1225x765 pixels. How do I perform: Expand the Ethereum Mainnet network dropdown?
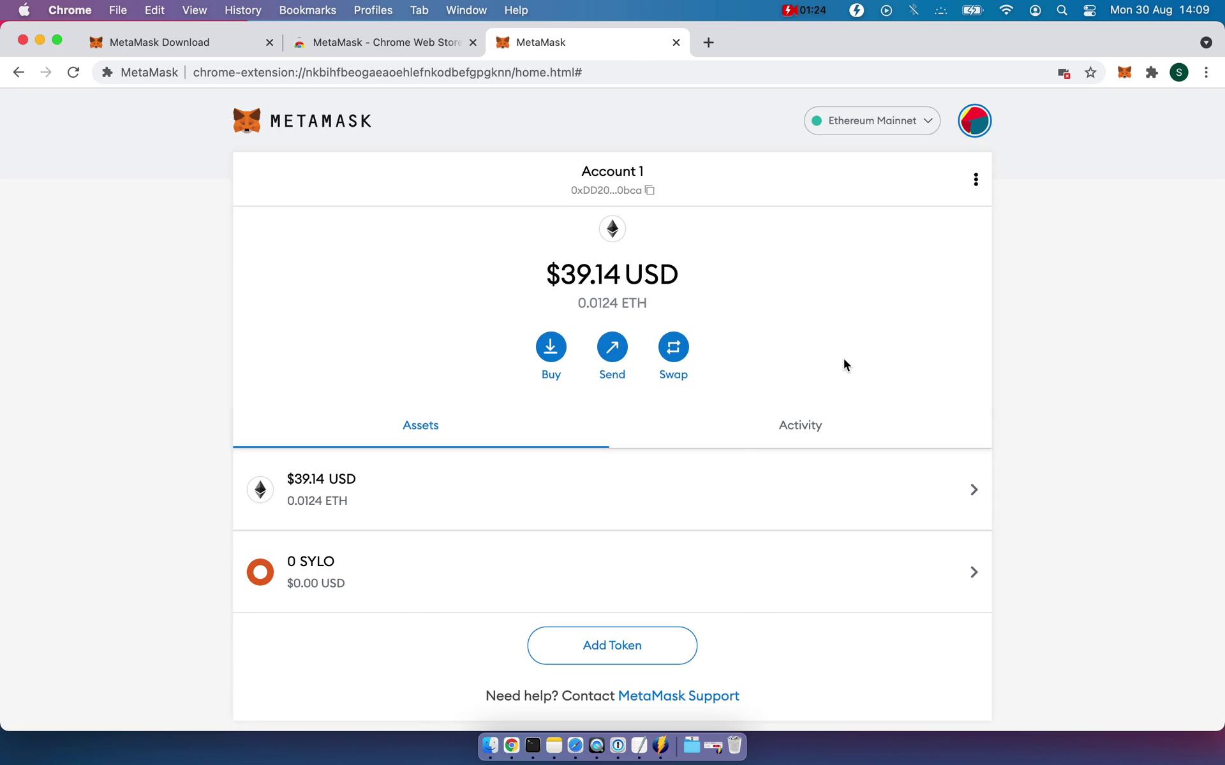pos(870,120)
